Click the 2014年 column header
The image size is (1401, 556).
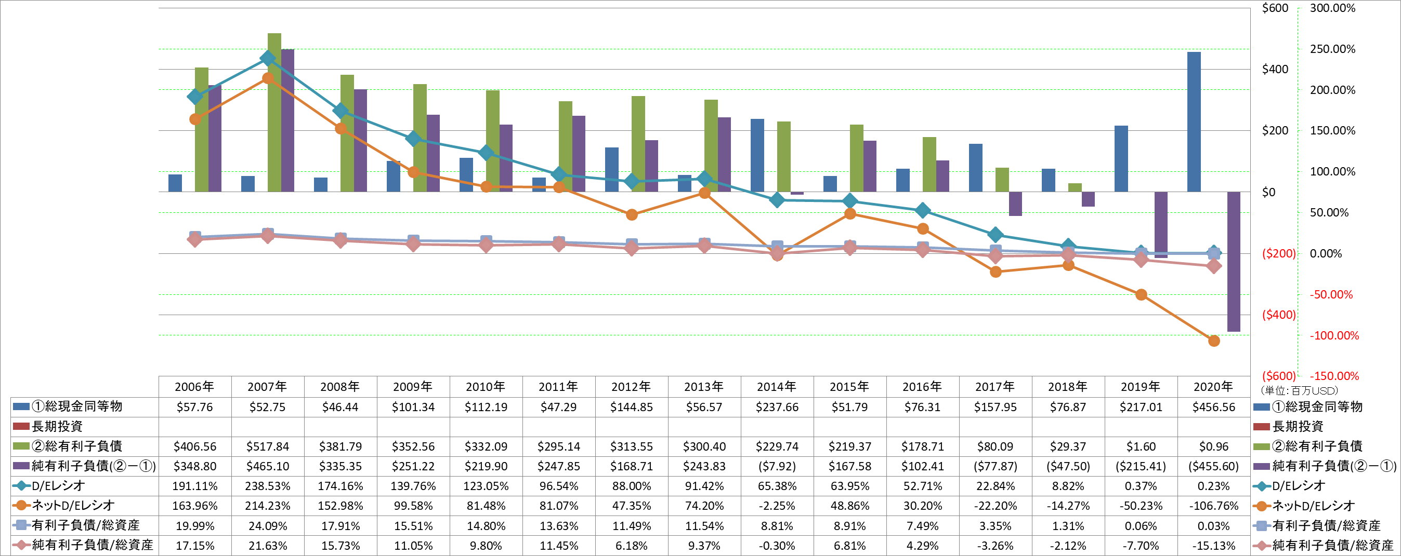tap(777, 387)
